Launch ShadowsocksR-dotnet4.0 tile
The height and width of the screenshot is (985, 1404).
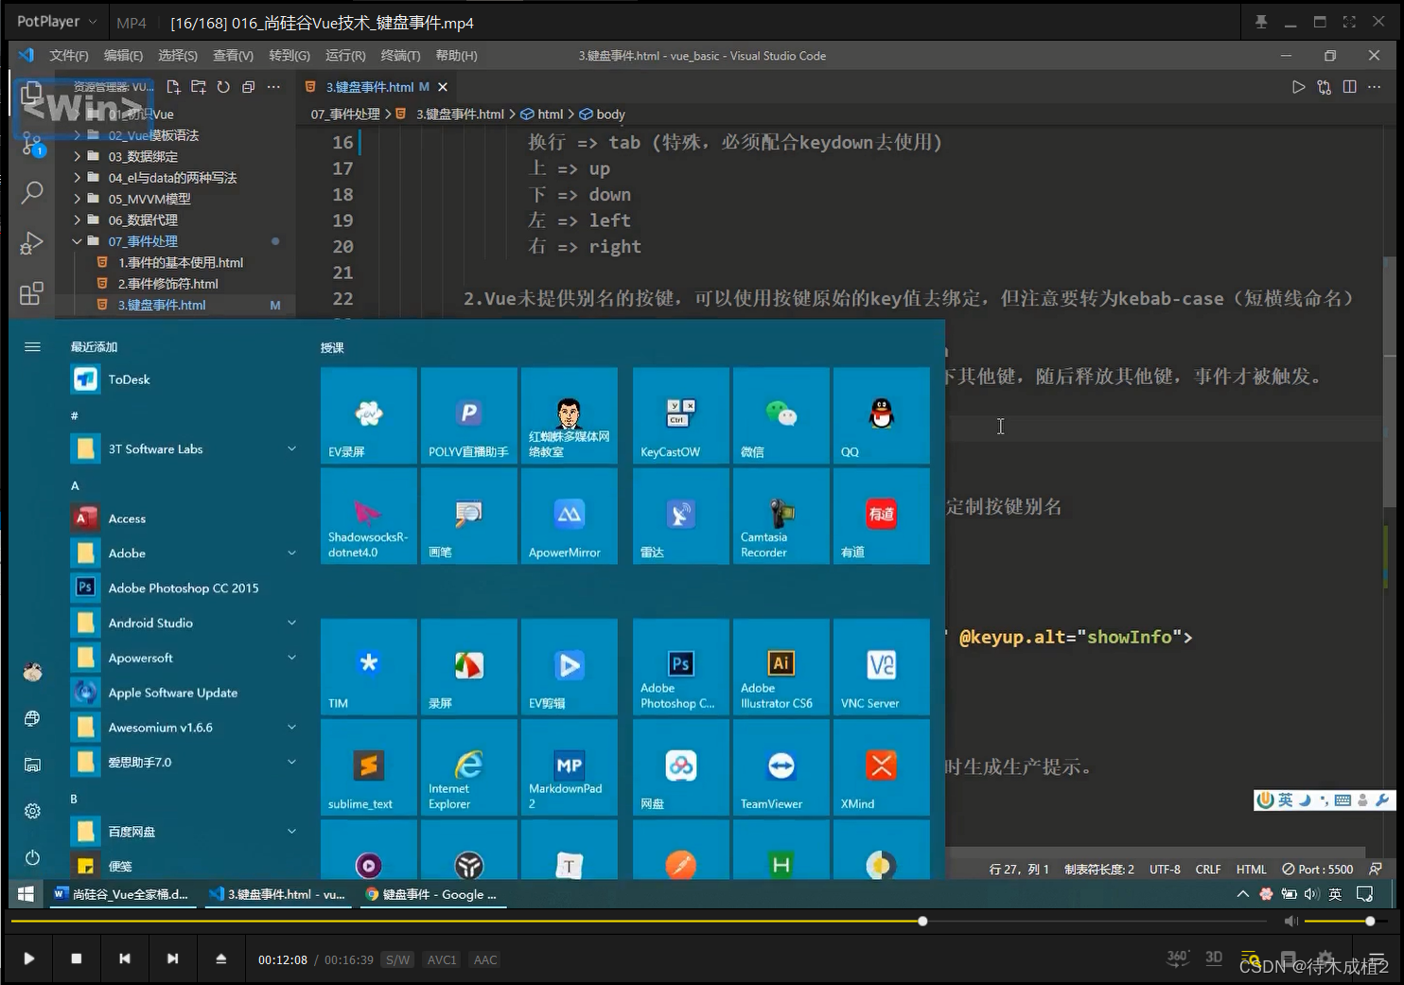[369, 516]
